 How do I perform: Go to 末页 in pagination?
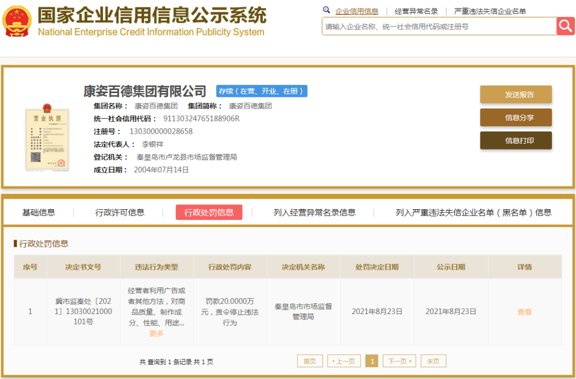(x=434, y=361)
